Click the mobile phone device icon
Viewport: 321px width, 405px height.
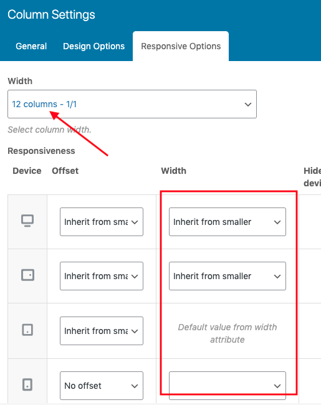tap(27, 384)
